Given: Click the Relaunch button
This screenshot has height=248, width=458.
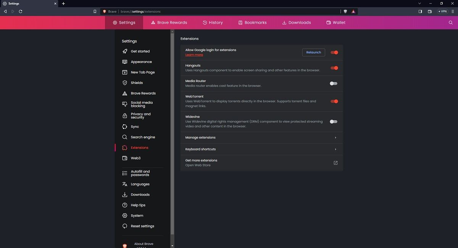Looking at the screenshot, I should [313, 52].
